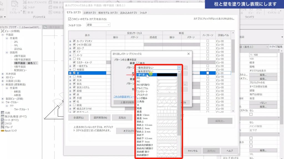This screenshot has height=159, width=284.
Task: Click the シート (すべて) icon
Action: [x=2, y=120]
